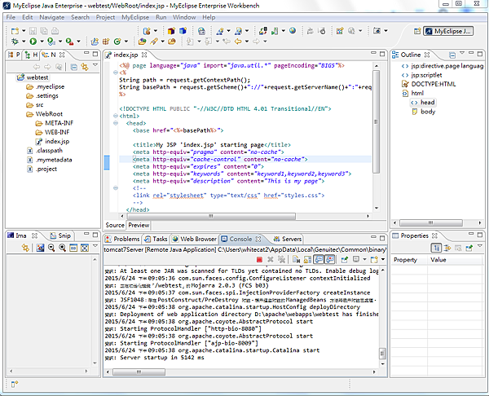Screen dimensions: 489x396
Task: Click the Console horizontal scrollbar thumb
Action: pyautogui.click(x=139, y=372)
